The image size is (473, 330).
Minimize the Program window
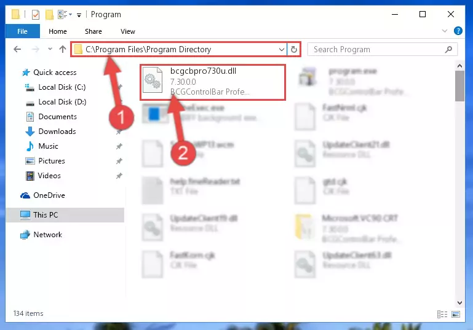tap(395, 14)
